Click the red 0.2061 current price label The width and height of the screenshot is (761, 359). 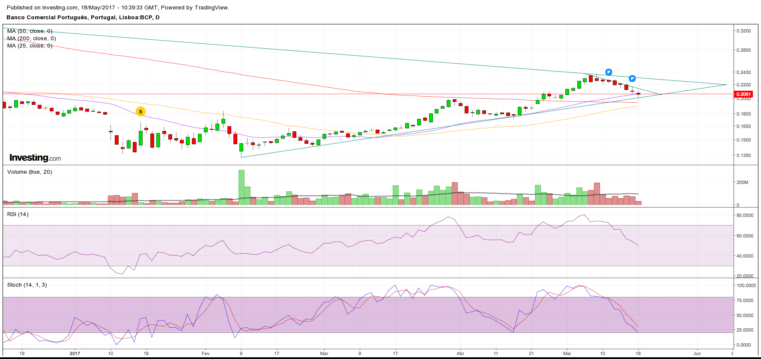pyautogui.click(x=743, y=94)
